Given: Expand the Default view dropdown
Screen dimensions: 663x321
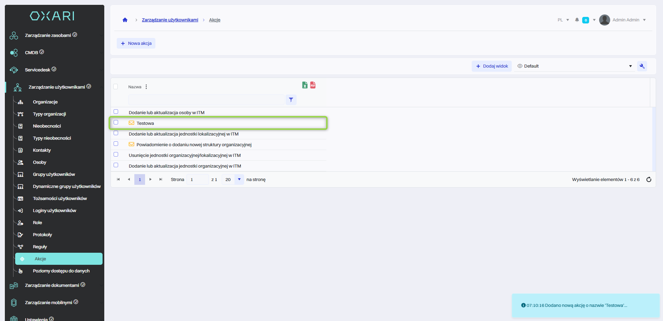Looking at the screenshot, I should point(630,66).
